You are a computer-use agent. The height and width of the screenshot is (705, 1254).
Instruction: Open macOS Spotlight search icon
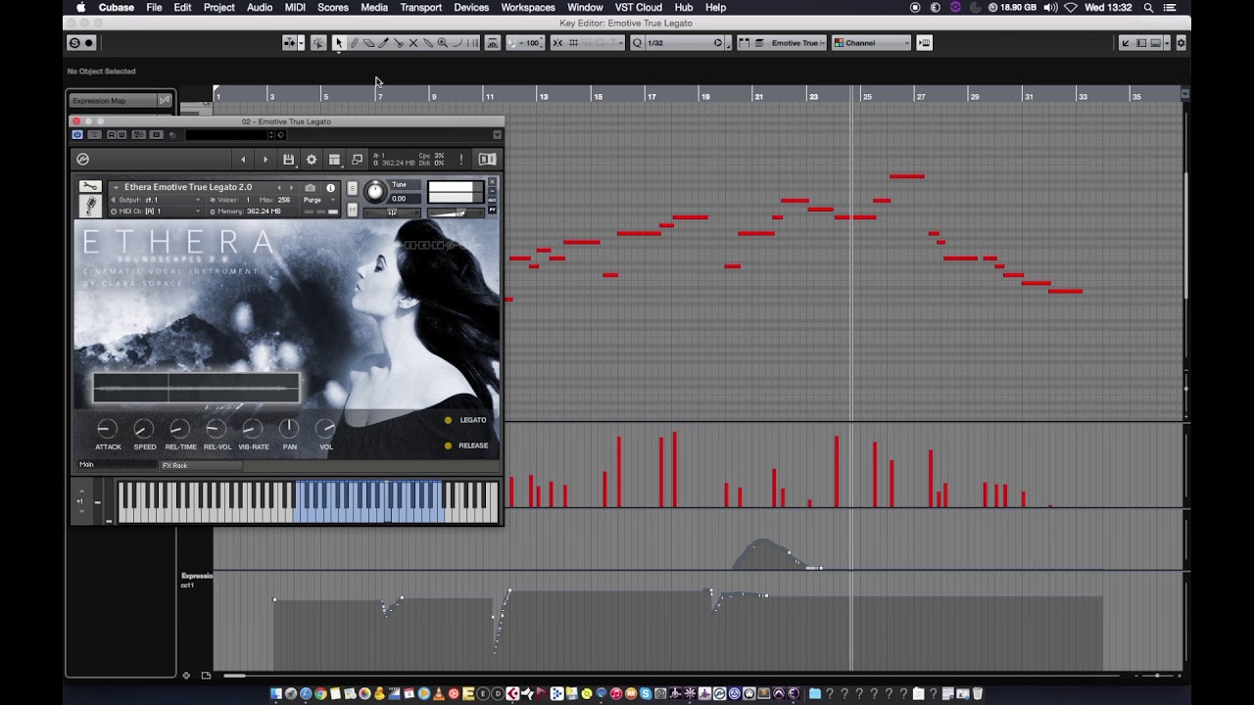1148,7
